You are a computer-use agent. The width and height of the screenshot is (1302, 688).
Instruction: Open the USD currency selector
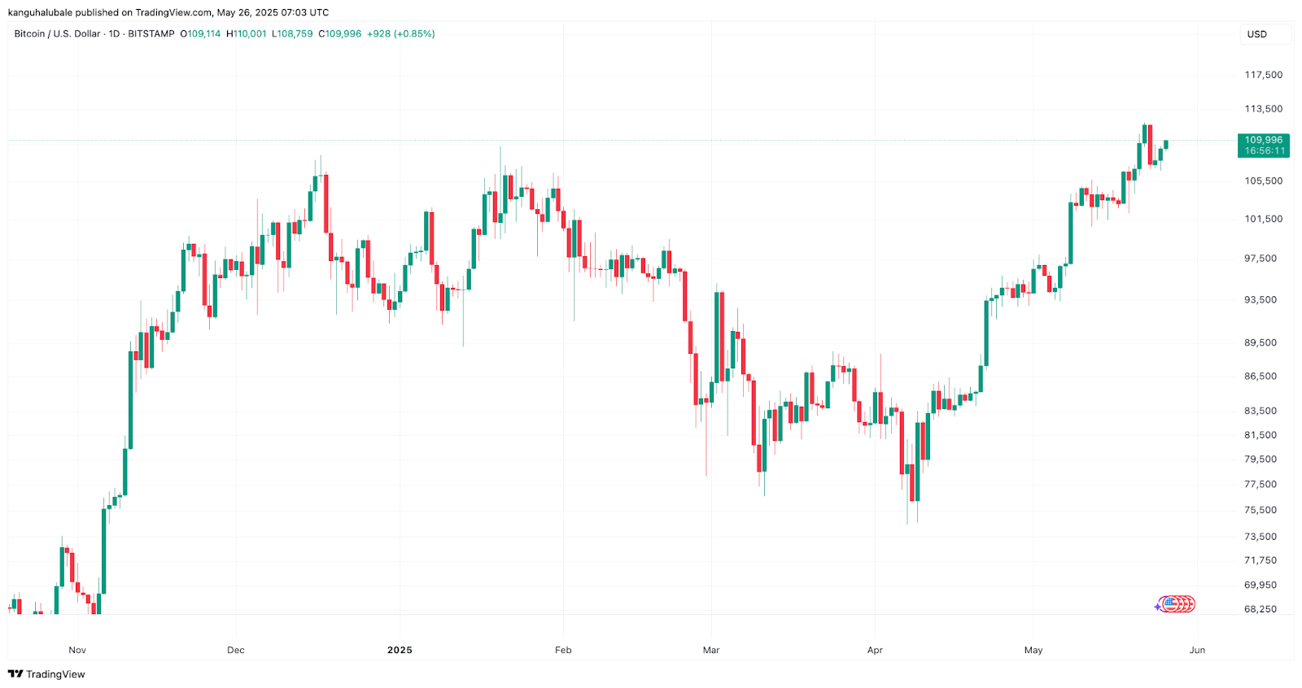pos(1257,34)
